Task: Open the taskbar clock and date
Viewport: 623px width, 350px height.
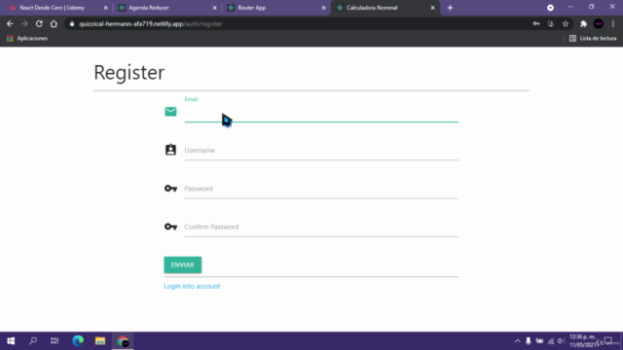Action: pos(583,341)
